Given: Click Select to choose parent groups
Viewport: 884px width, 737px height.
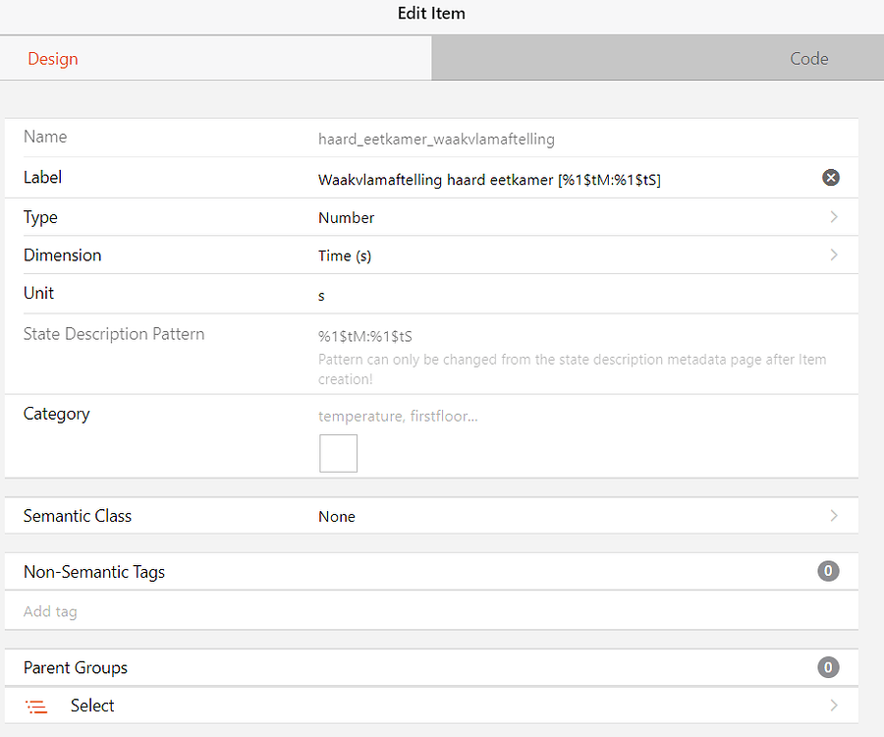Looking at the screenshot, I should click(x=91, y=706).
